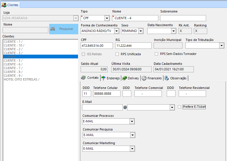Select CLIENTE - 2 in the list

[x=40, y=49]
